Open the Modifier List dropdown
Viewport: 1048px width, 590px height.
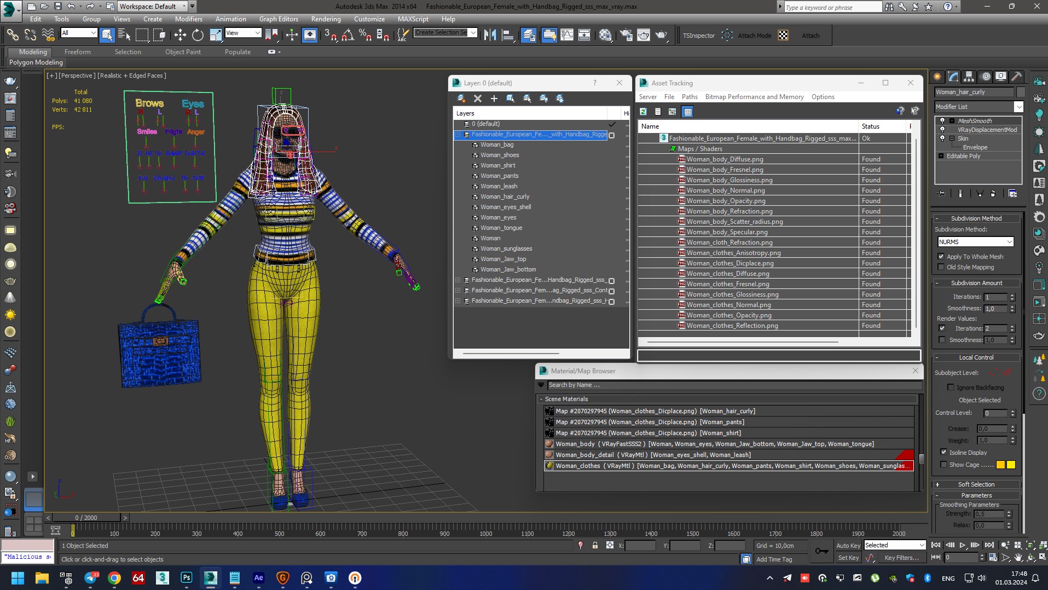(1018, 107)
